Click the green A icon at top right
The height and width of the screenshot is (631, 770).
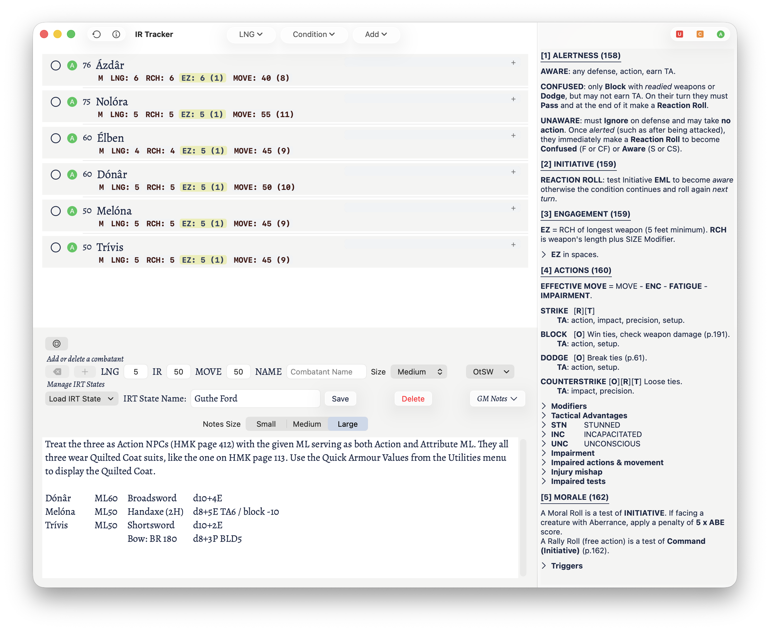(721, 34)
